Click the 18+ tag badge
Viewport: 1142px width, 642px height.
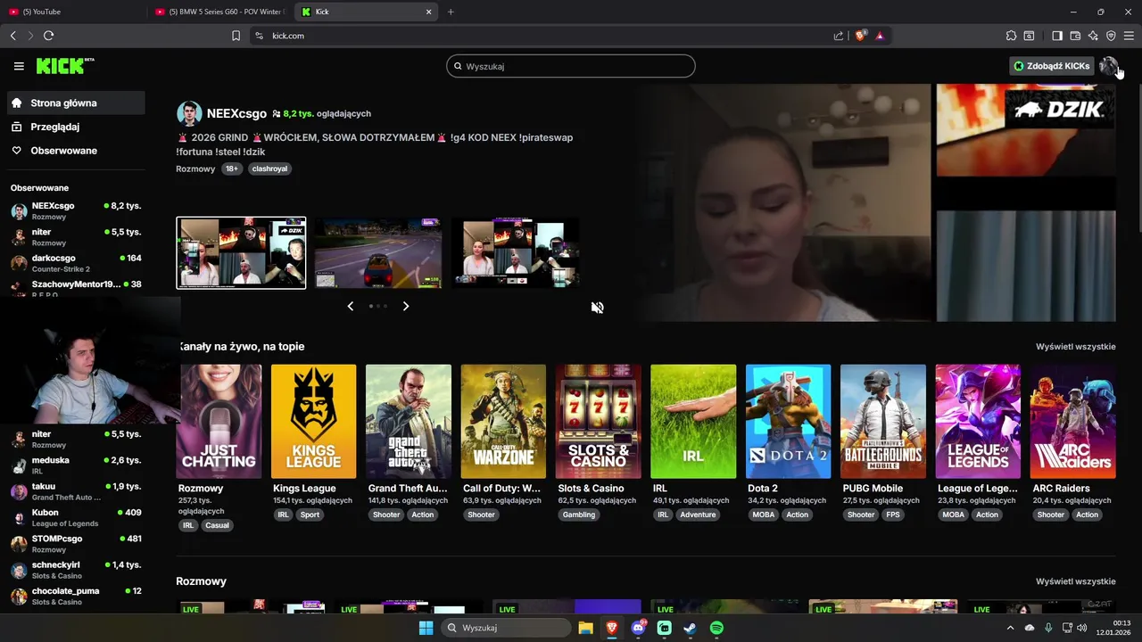coord(232,169)
